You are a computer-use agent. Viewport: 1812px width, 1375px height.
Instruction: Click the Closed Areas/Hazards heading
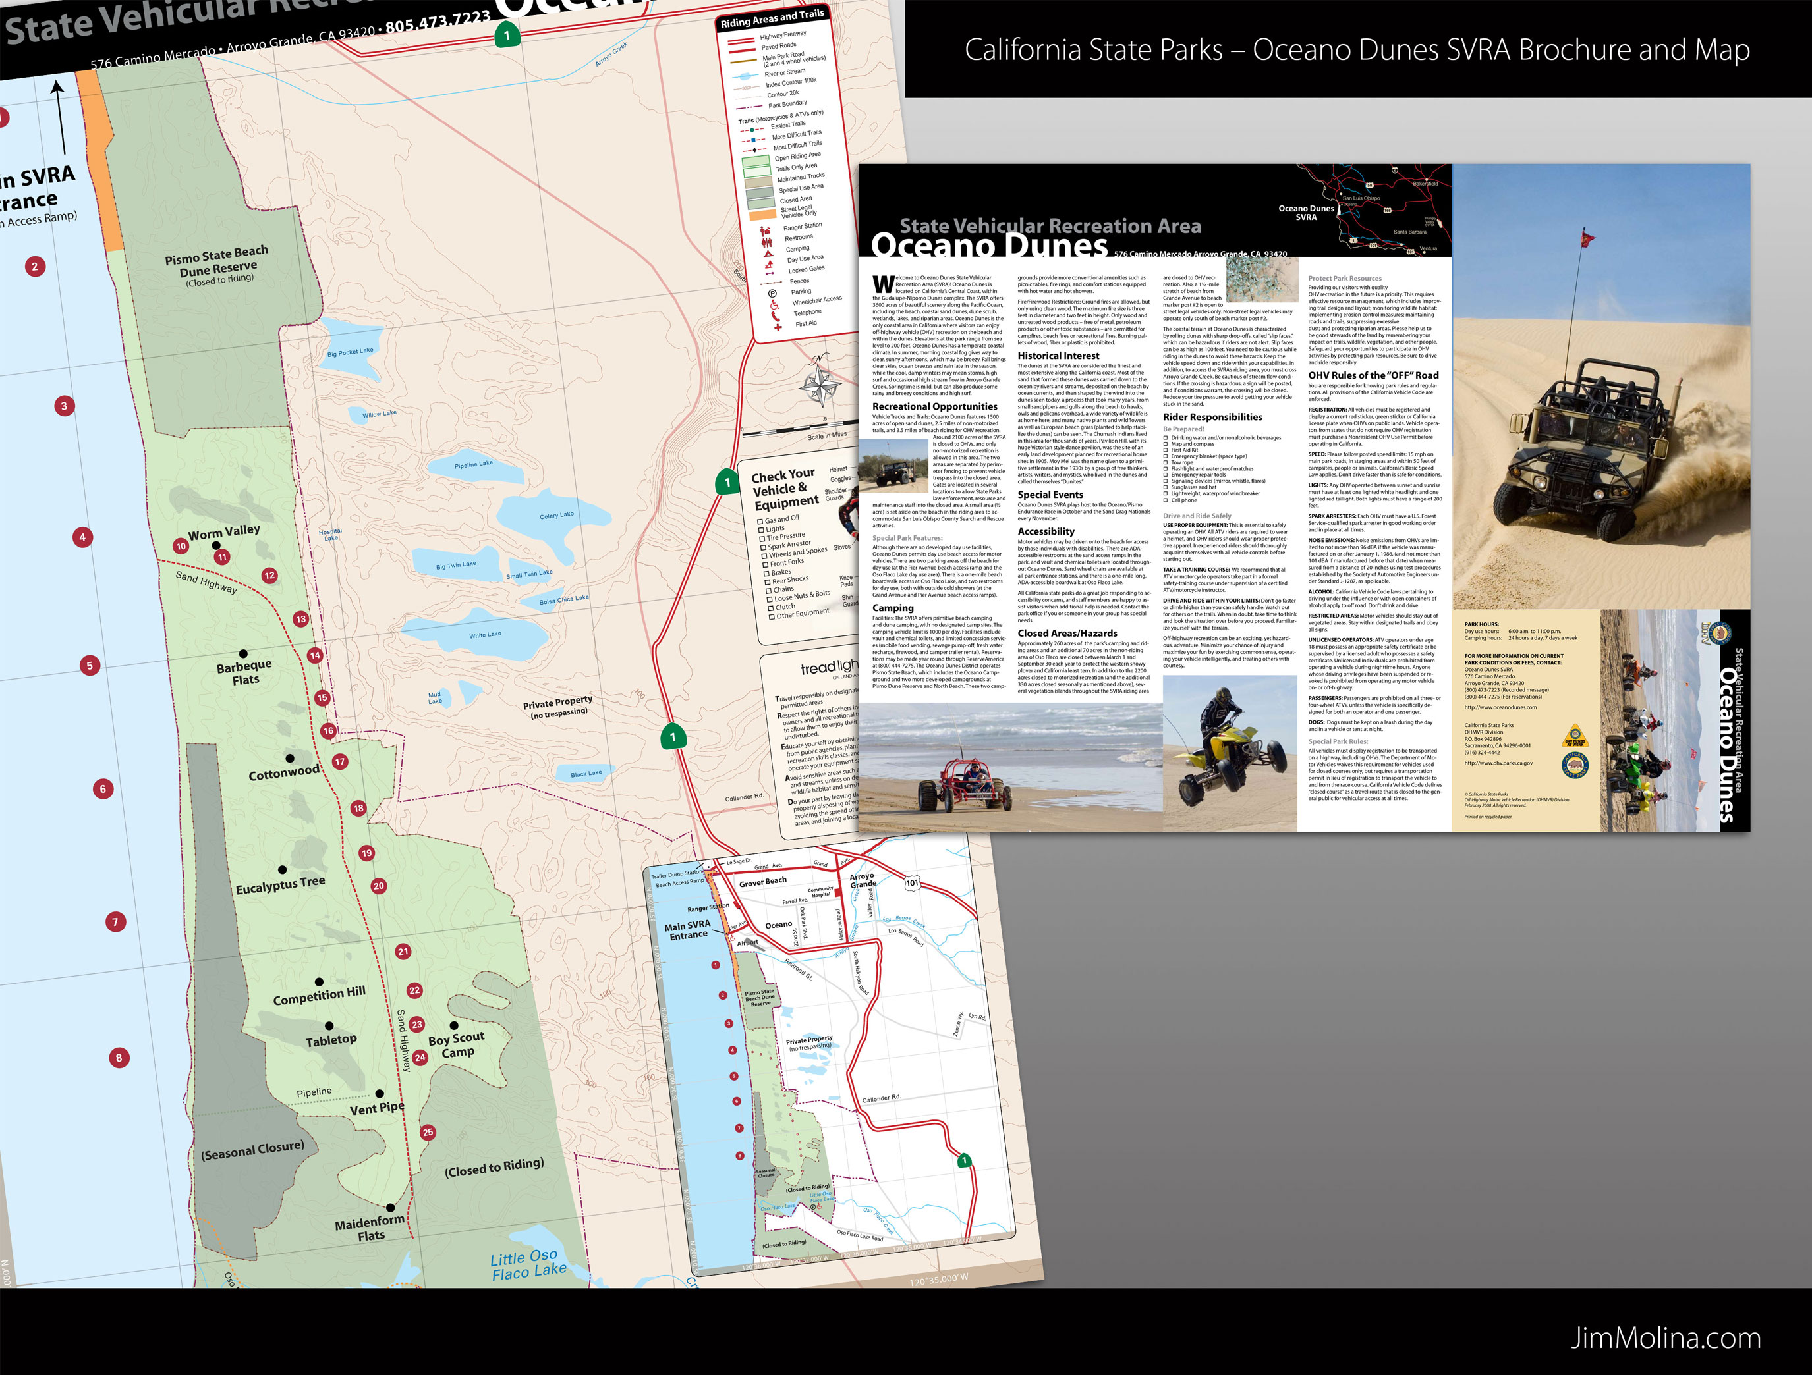coord(1067,634)
